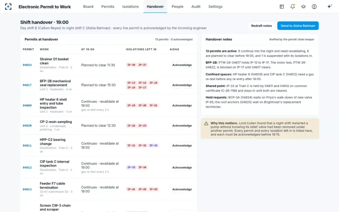Open the sparkle assistant icon

coord(329,7)
